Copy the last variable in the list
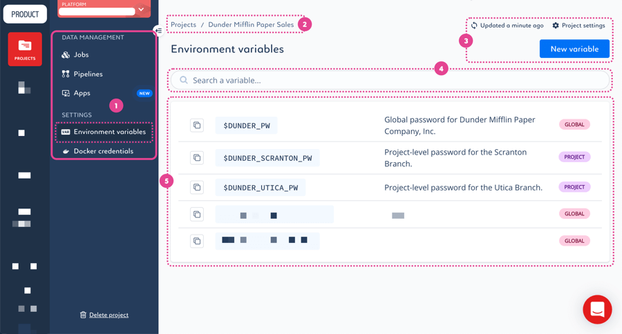 197,241
